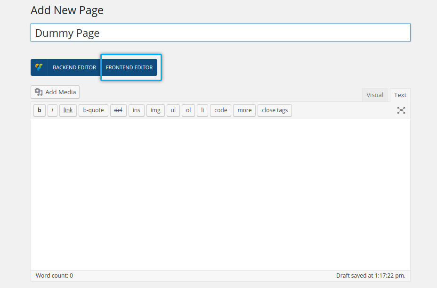Click the ins tag button
This screenshot has width=437, height=288.
pyautogui.click(x=136, y=110)
